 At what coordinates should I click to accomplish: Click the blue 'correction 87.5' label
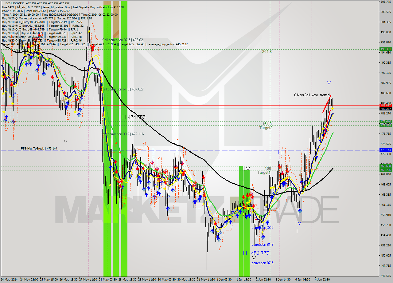pyautogui.click(x=263, y=263)
